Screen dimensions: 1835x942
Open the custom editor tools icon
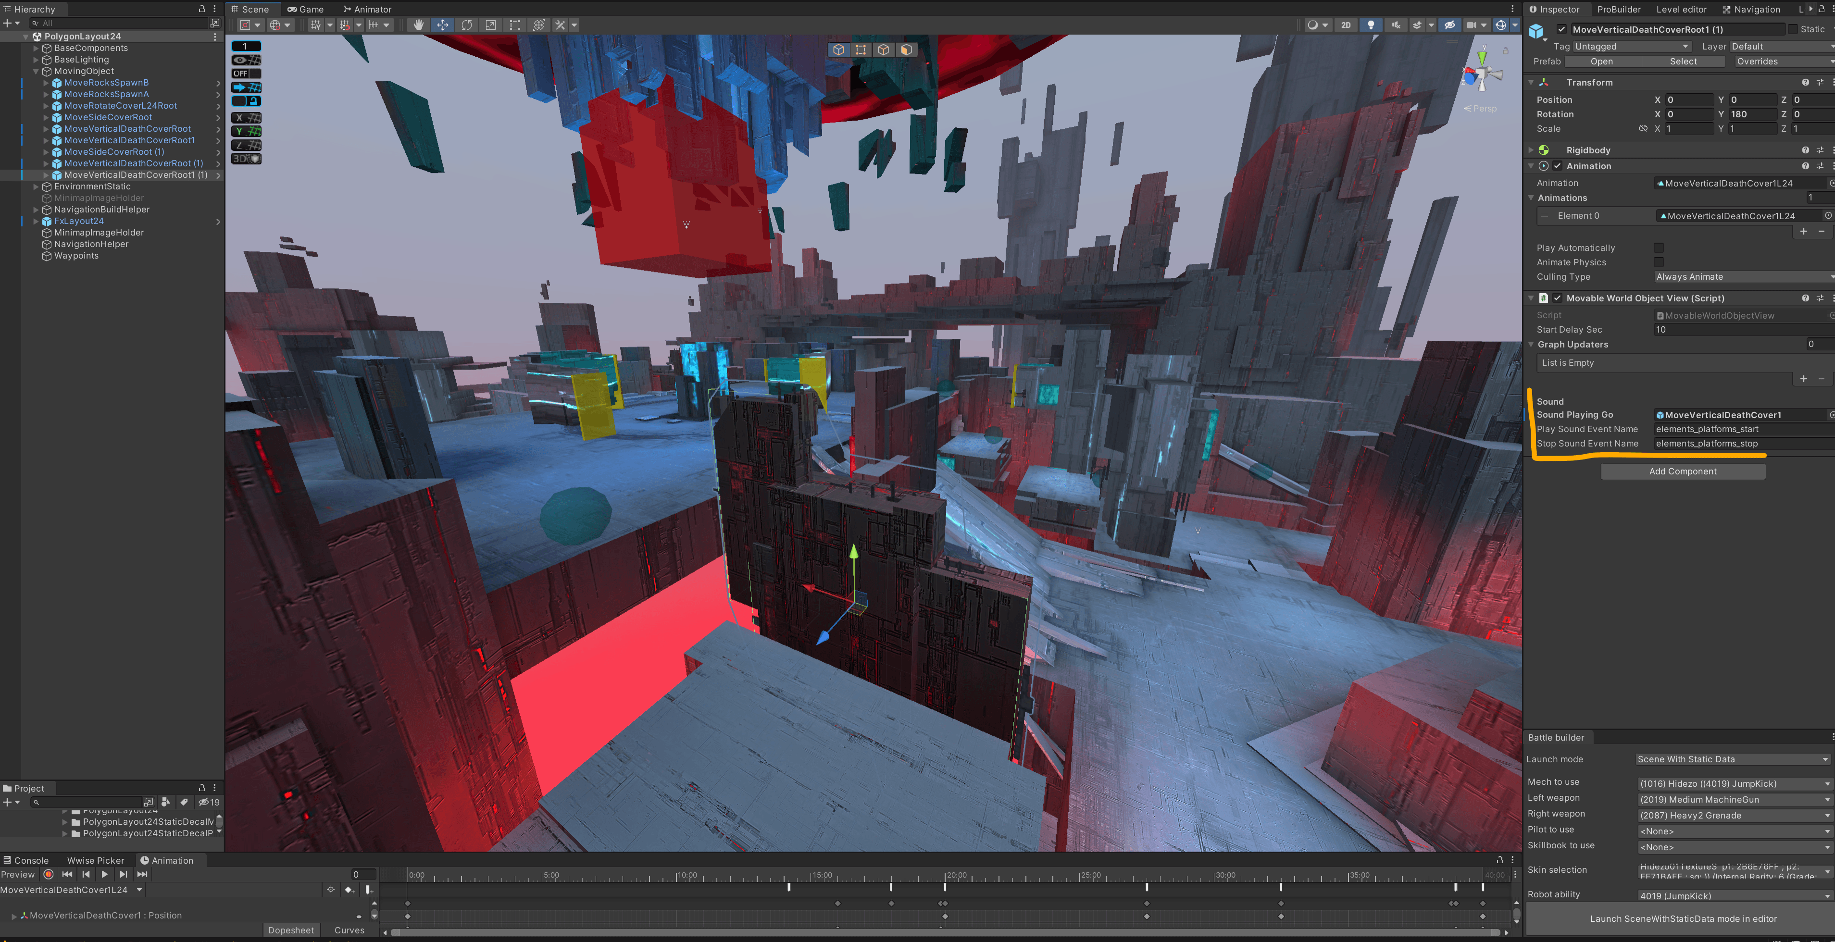tap(561, 25)
